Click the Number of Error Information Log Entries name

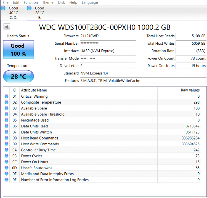tap(55, 180)
